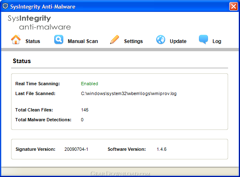The image size is (240, 177).
Task: Open the Settings text label
Action: [x=133, y=41]
